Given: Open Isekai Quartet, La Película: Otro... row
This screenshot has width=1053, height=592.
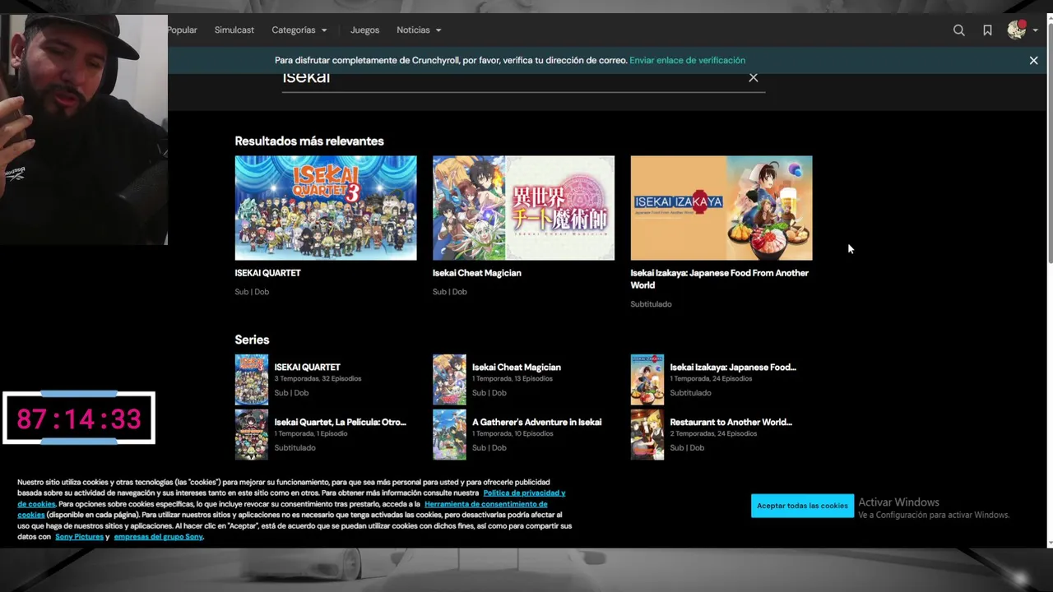Looking at the screenshot, I should point(340,423).
